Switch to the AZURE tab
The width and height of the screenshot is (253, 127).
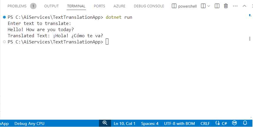119,6
